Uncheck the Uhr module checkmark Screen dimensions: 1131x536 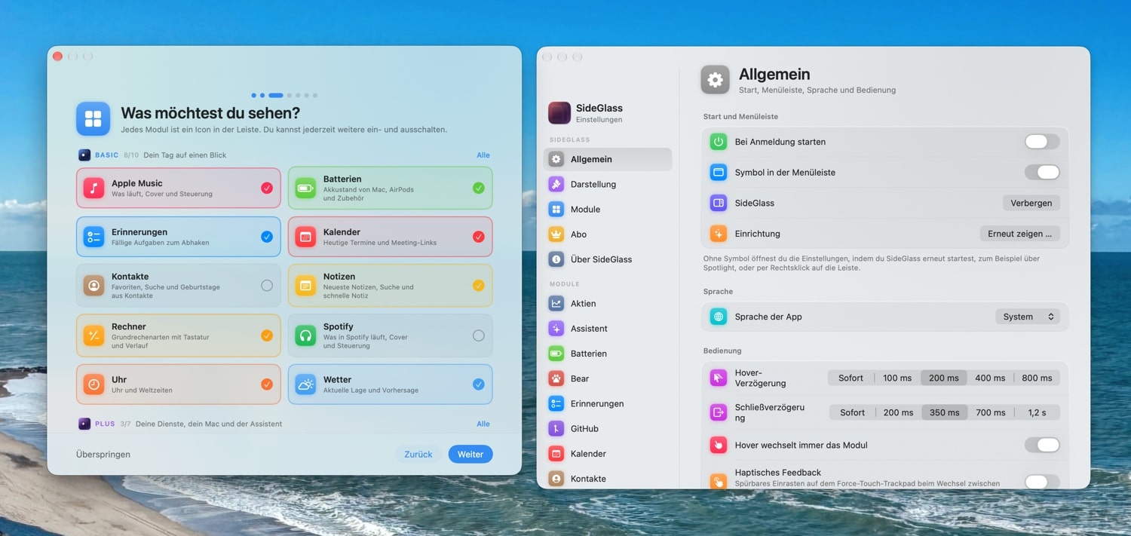point(267,384)
